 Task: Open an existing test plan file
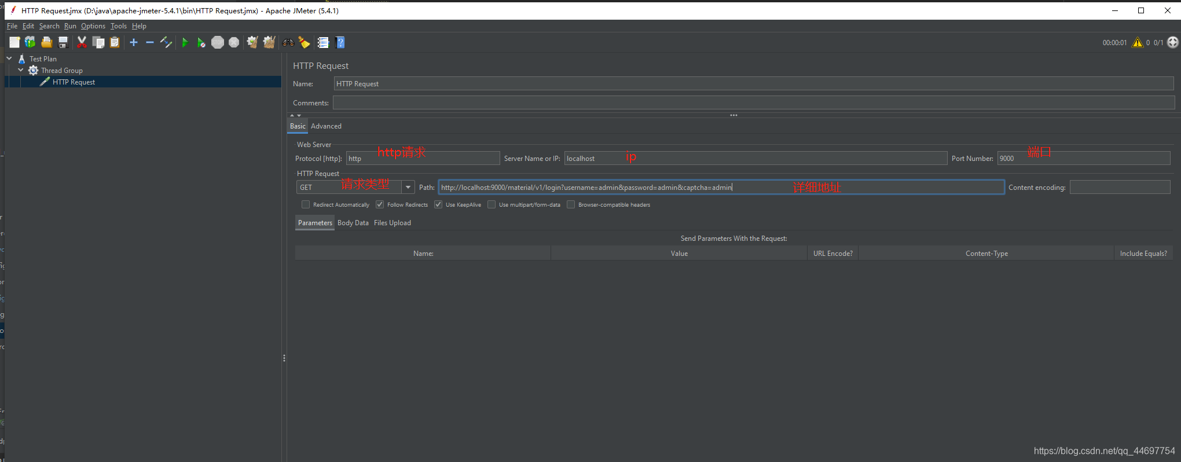coord(47,42)
